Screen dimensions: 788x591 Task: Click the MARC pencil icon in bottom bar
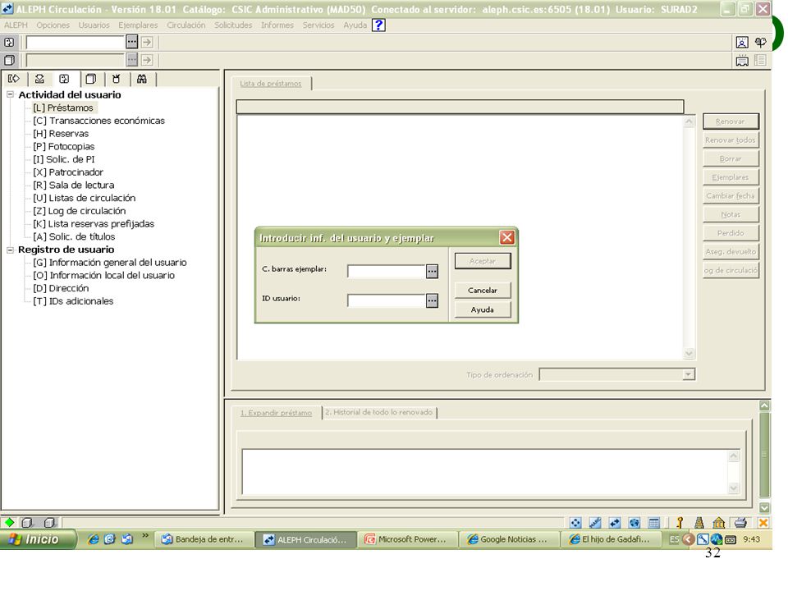tap(596, 523)
